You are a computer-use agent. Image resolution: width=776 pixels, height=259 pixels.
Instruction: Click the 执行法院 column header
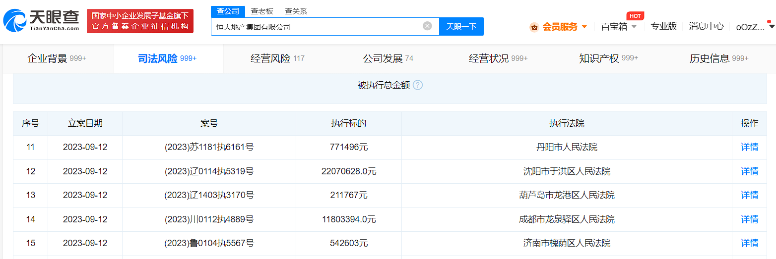pyautogui.click(x=567, y=123)
